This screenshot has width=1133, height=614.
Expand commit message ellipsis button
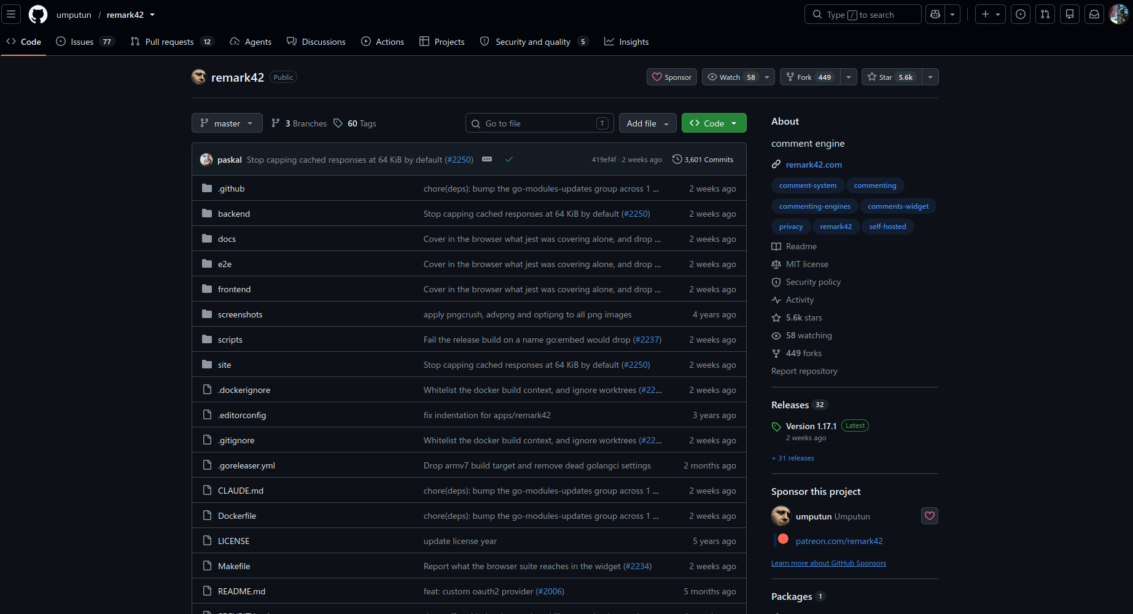coord(487,159)
